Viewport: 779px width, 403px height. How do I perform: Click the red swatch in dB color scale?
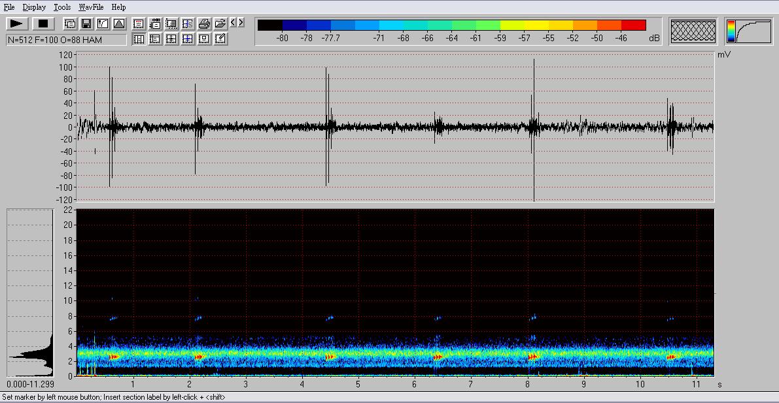[633, 25]
